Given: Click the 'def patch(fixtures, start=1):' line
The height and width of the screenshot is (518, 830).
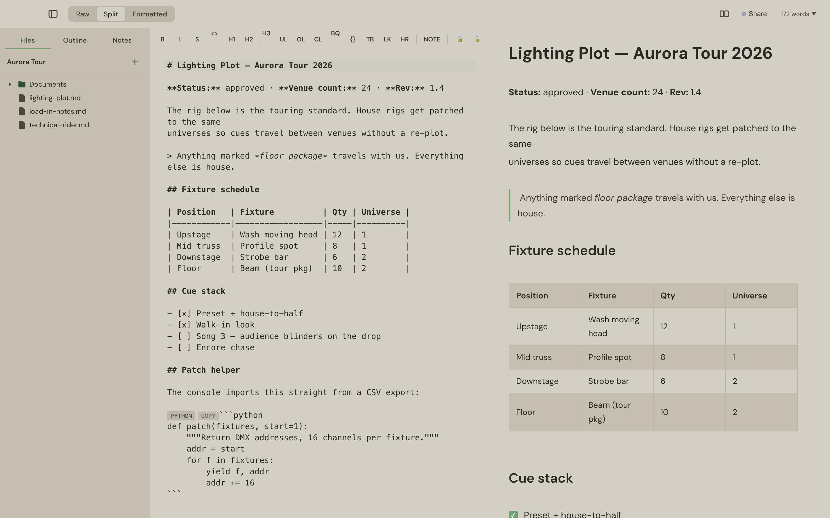Looking at the screenshot, I should pyautogui.click(x=237, y=426).
